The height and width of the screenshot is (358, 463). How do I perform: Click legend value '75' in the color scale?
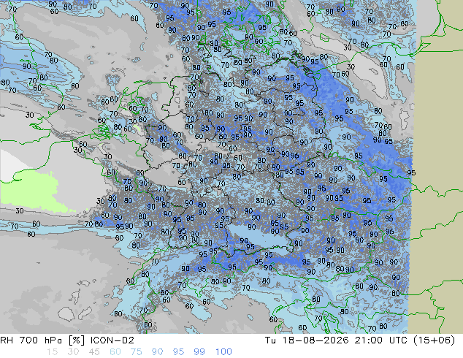[136, 352]
